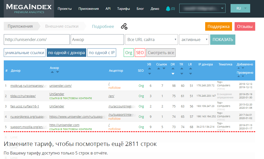
Task: Select уникальные ссылки filter
Action: [x=25, y=53]
